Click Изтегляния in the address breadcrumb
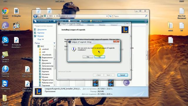This screenshot has width=188, height=106. (x=61, y=16)
